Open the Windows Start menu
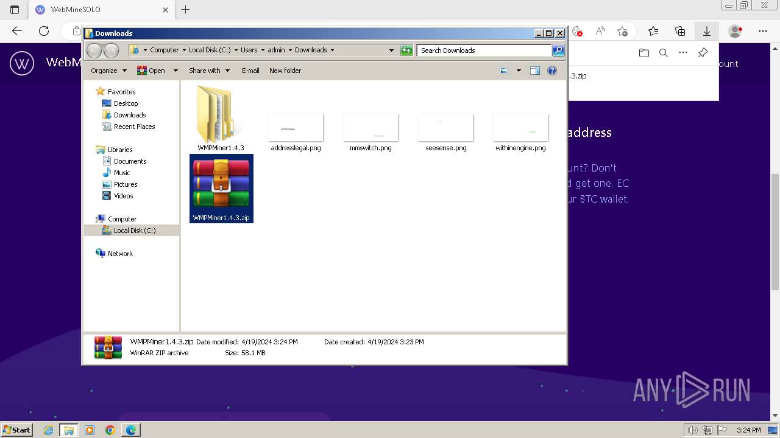This screenshot has height=438, width=780. 16,430
